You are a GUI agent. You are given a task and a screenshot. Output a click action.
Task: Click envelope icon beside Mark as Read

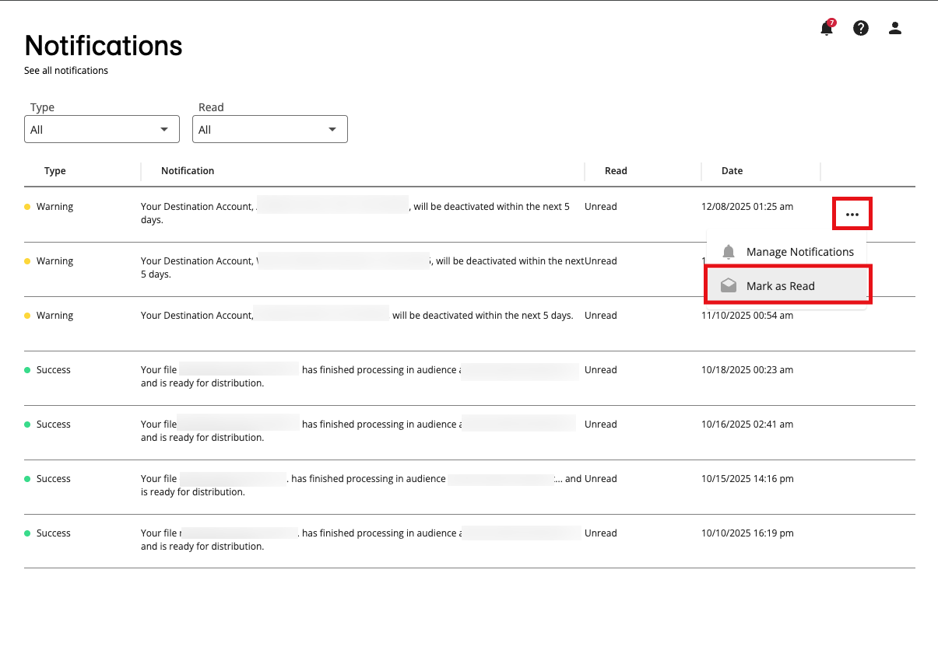pyautogui.click(x=729, y=286)
